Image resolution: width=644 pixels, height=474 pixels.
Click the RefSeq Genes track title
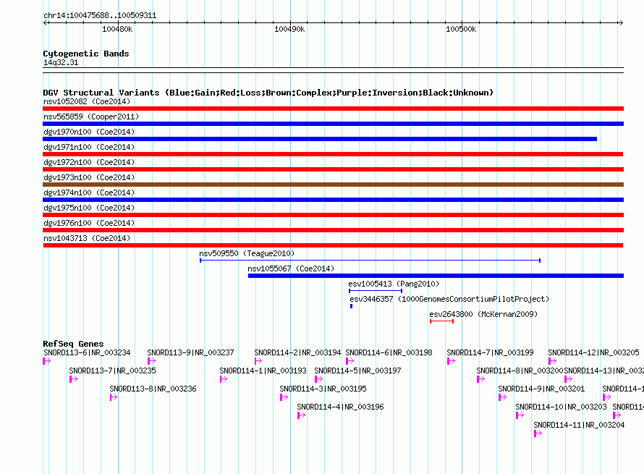pos(73,344)
